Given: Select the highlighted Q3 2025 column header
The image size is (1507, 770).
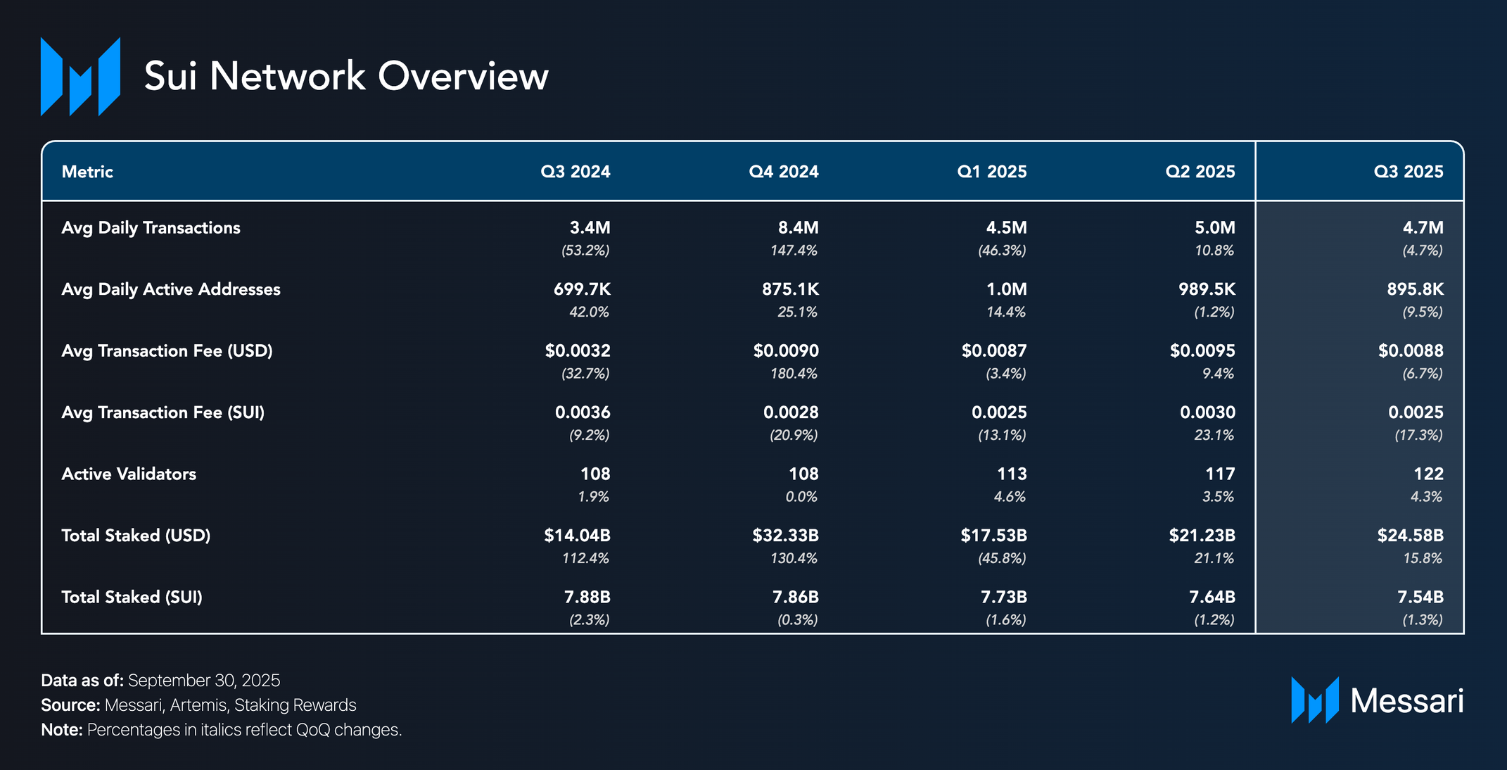Looking at the screenshot, I should tap(1408, 172).
